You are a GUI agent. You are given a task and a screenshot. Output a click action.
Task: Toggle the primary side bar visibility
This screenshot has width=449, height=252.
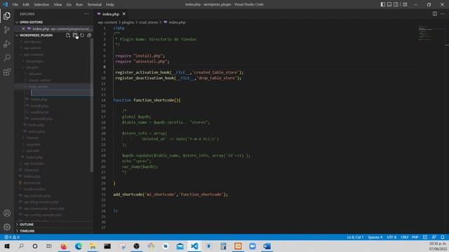382,4
